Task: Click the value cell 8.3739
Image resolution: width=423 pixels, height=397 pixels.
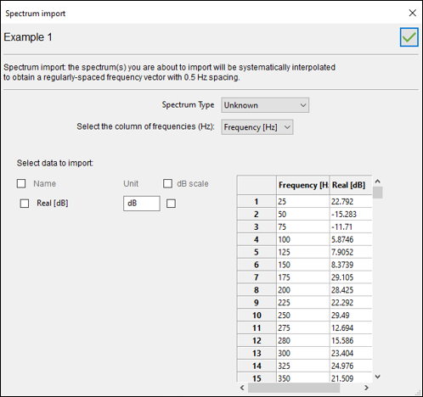Action: [351, 265]
